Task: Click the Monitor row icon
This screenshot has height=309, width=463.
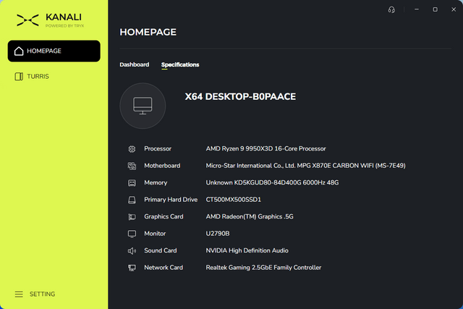Action: click(132, 234)
